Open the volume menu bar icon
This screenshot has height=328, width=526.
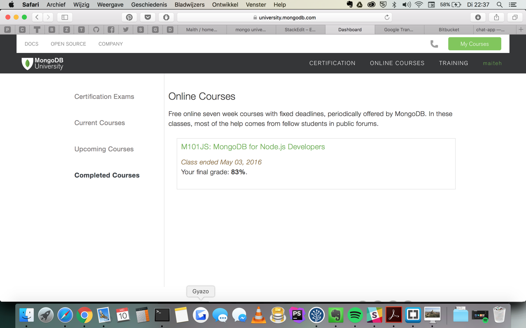(x=406, y=5)
